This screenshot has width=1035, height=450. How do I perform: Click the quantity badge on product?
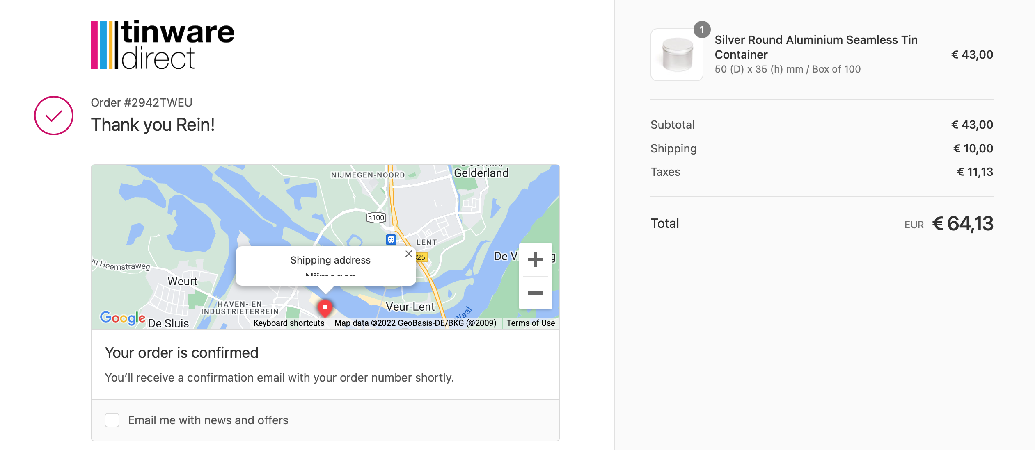702,30
